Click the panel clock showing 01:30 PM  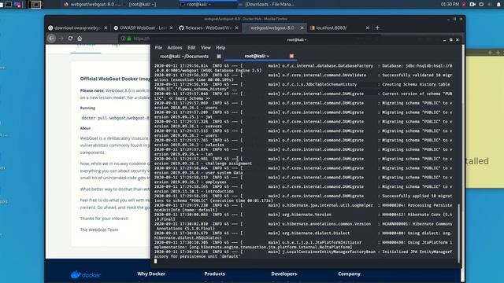pos(450,5)
